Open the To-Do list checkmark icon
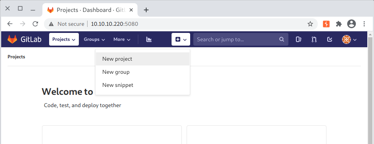Image resolution: width=374 pixels, height=144 pixels. (330, 39)
